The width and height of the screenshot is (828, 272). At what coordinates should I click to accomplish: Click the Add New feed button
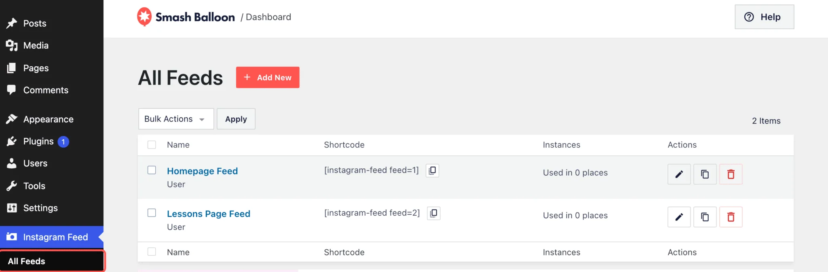point(268,77)
